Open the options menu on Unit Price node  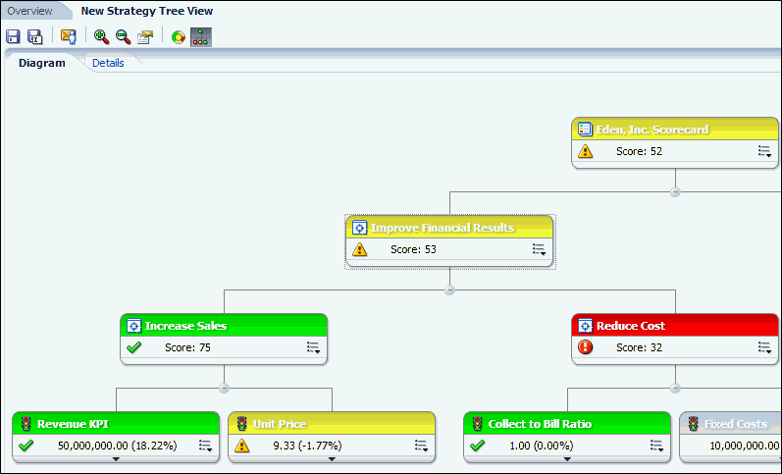coord(422,446)
